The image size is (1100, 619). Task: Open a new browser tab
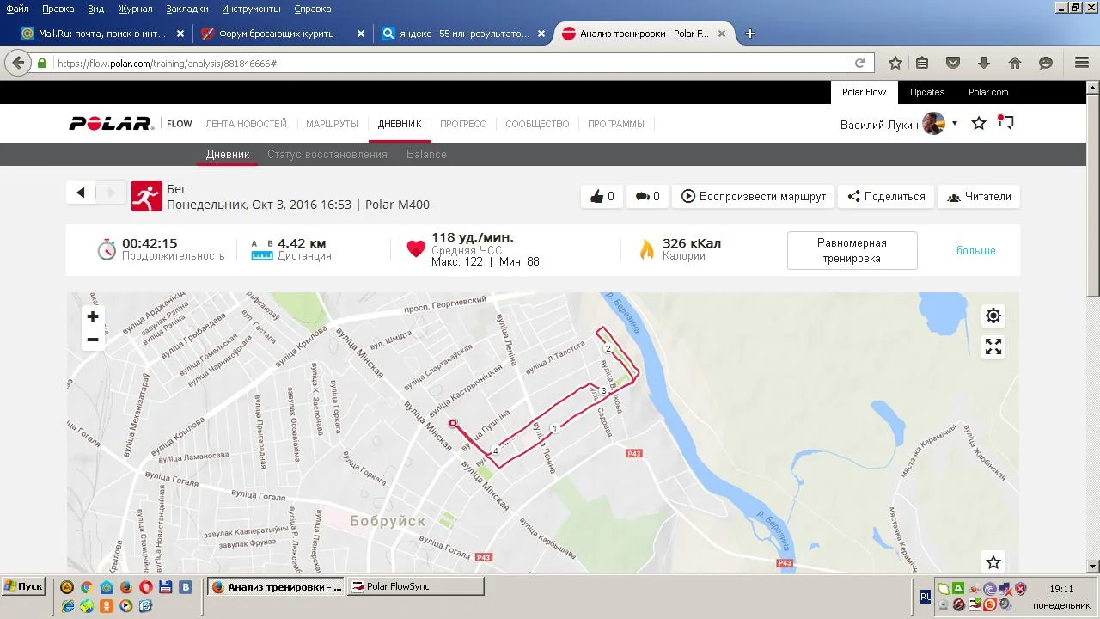750,34
